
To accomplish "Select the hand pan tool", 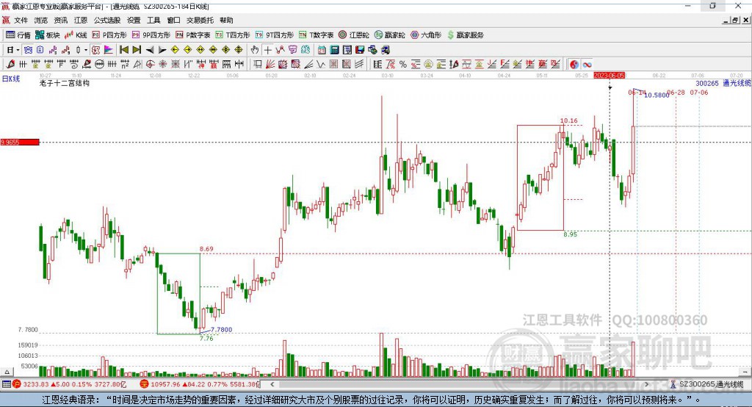I will (x=255, y=50).
